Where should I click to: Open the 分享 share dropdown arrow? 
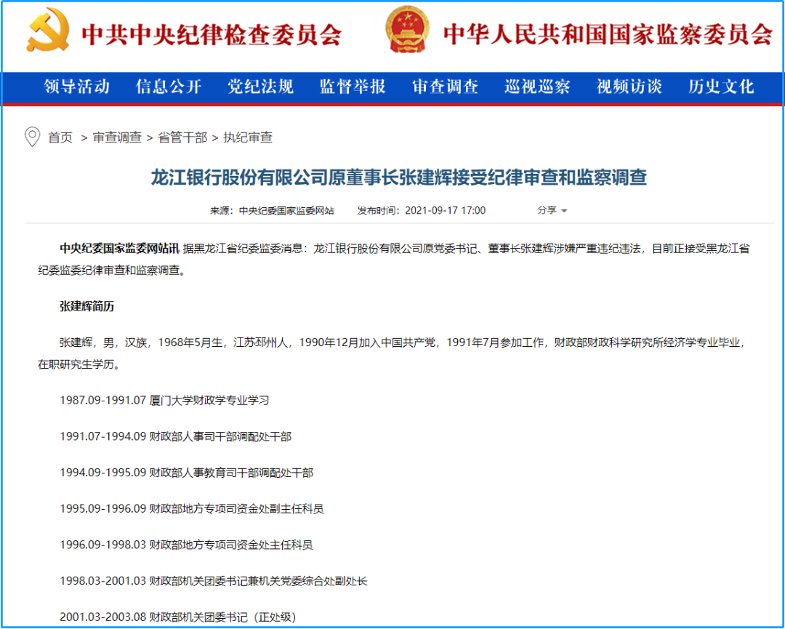pyautogui.click(x=564, y=211)
